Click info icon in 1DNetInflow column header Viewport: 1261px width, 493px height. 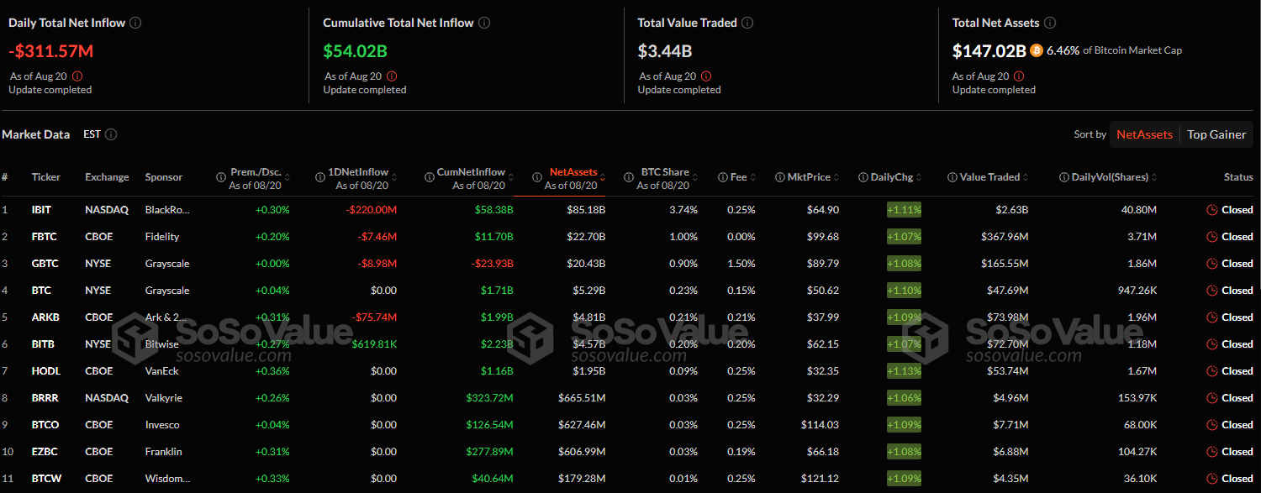click(x=320, y=177)
